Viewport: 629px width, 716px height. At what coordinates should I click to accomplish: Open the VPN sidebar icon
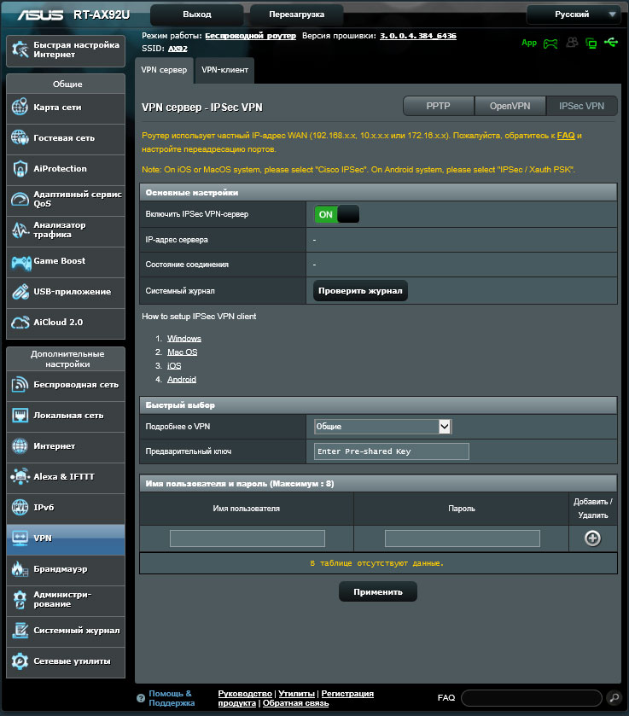[x=20, y=538]
